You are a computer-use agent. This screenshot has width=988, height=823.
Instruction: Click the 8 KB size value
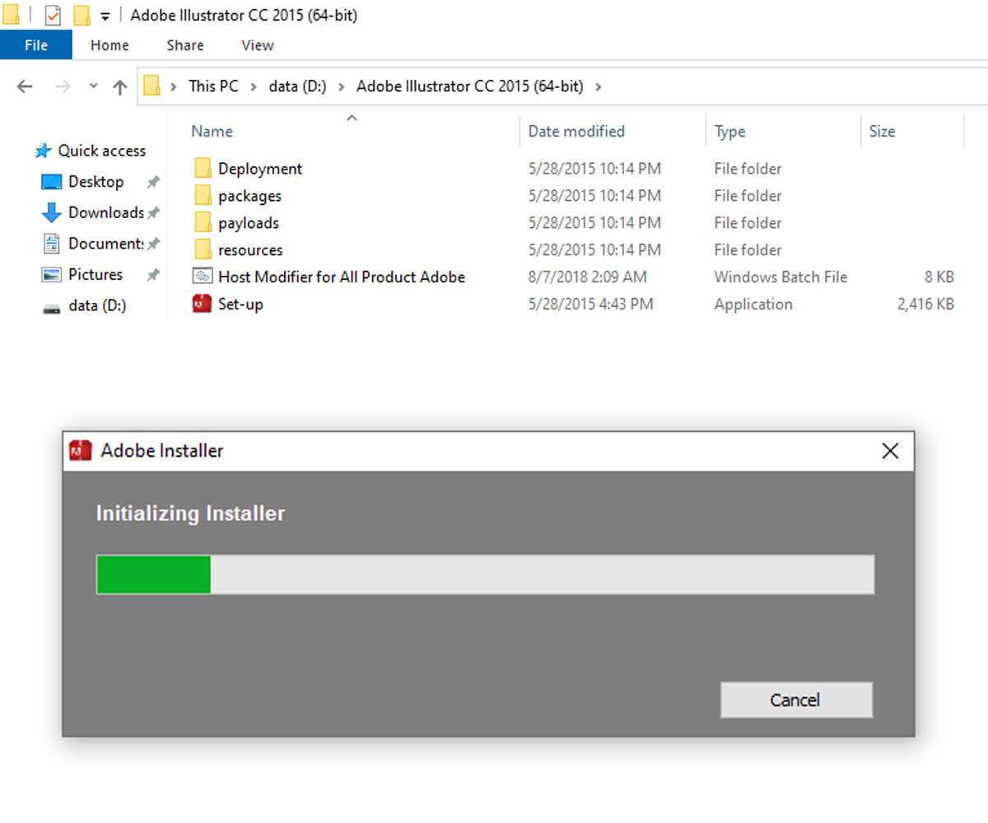click(x=939, y=277)
